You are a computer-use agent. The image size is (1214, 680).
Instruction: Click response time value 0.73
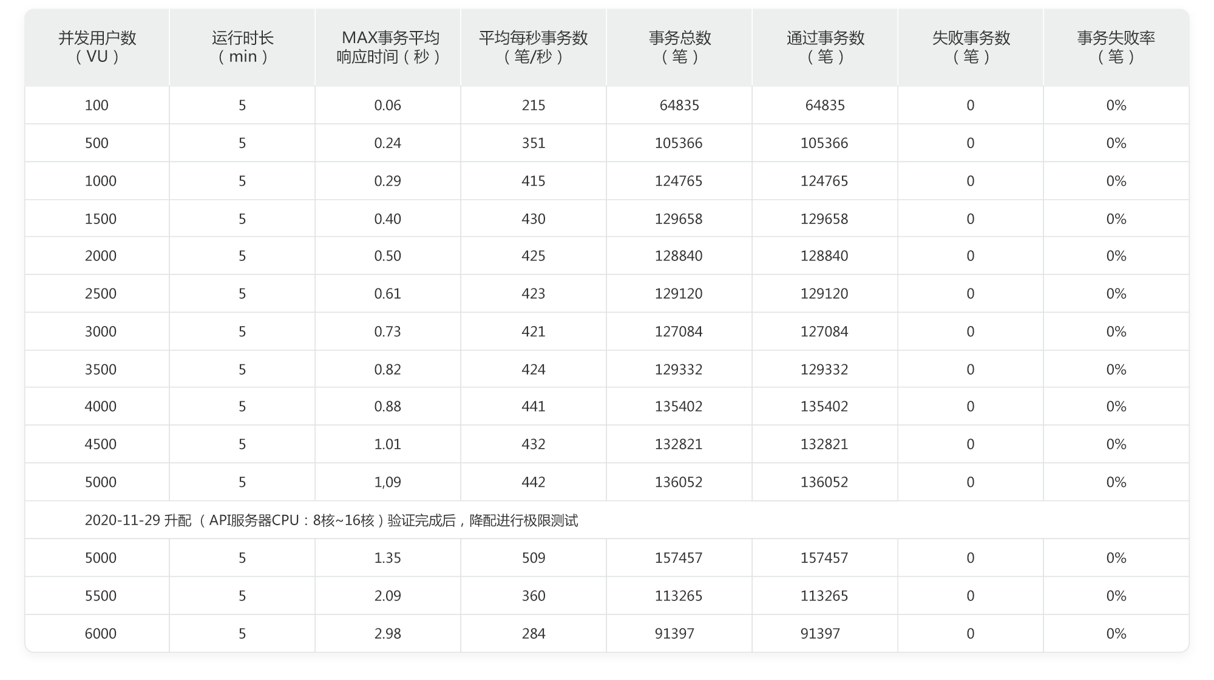pyautogui.click(x=388, y=331)
